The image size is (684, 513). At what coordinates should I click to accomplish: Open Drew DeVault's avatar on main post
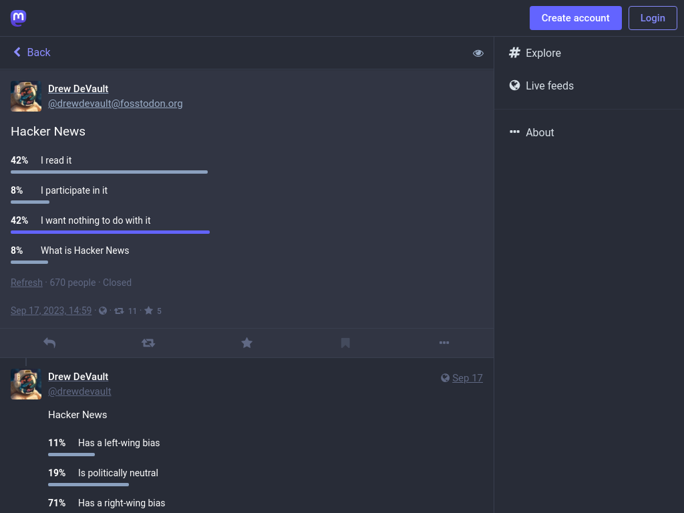tap(26, 96)
